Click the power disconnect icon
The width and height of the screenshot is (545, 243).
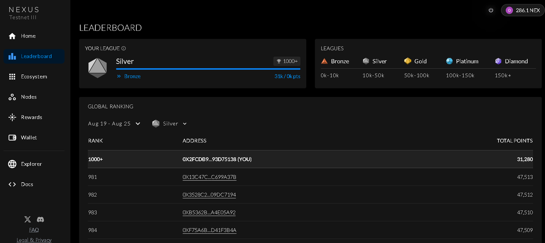491,10
